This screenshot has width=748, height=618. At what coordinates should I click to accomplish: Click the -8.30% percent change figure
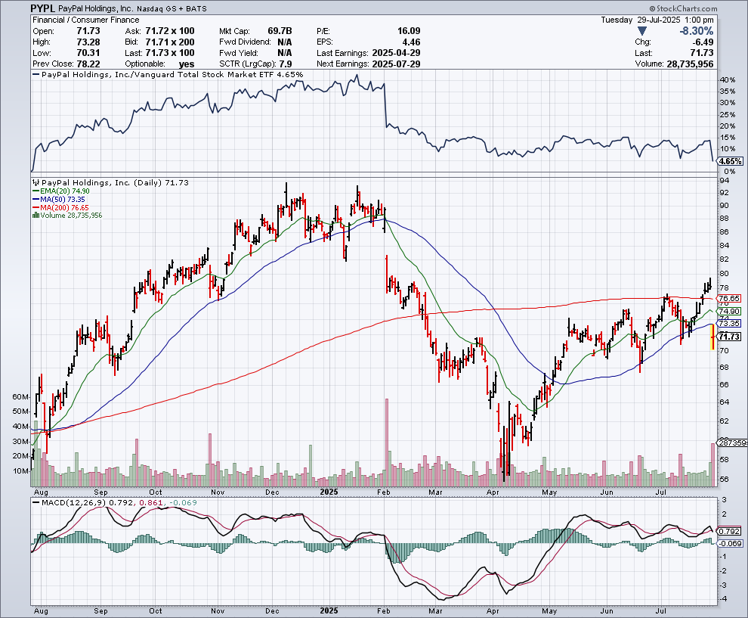tap(697, 31)
